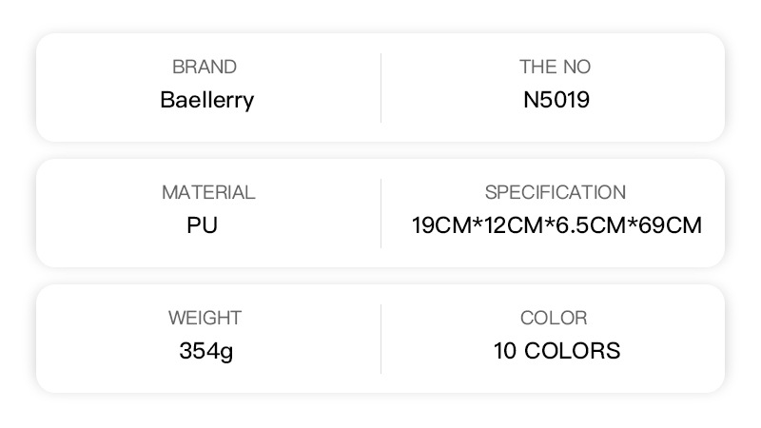The width and height of the screenshot is (761, 428).
Task: Select the PU material value
Action: [x=203, y=225]
